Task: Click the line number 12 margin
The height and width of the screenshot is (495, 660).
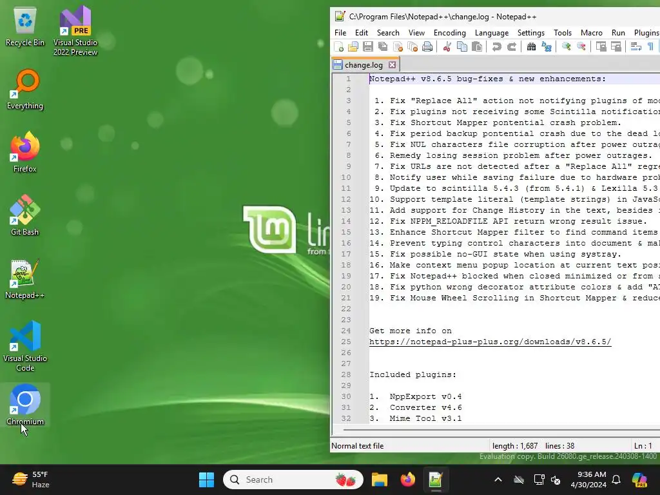Action: pos(345,199)
